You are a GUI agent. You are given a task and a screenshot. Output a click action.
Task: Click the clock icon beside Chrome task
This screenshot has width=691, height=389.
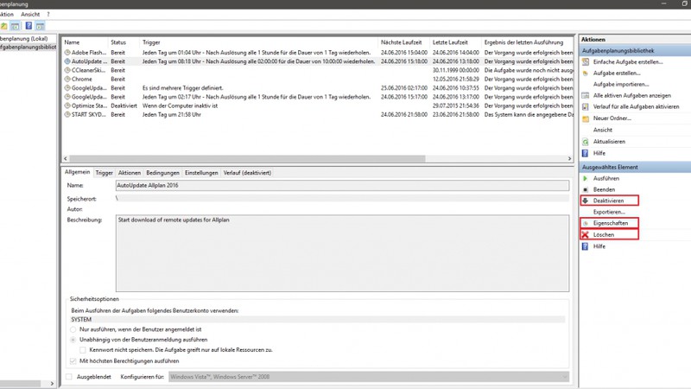(x=67, y=79)
